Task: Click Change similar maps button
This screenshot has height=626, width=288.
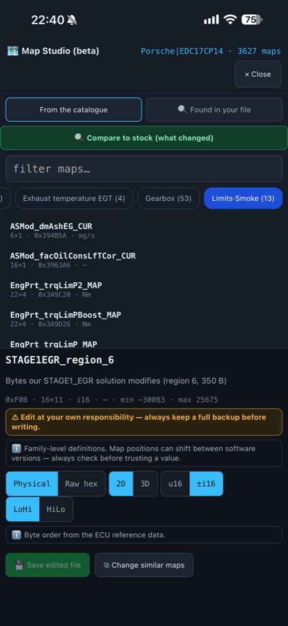Action: pyautogui.click(x=144, y=565)
